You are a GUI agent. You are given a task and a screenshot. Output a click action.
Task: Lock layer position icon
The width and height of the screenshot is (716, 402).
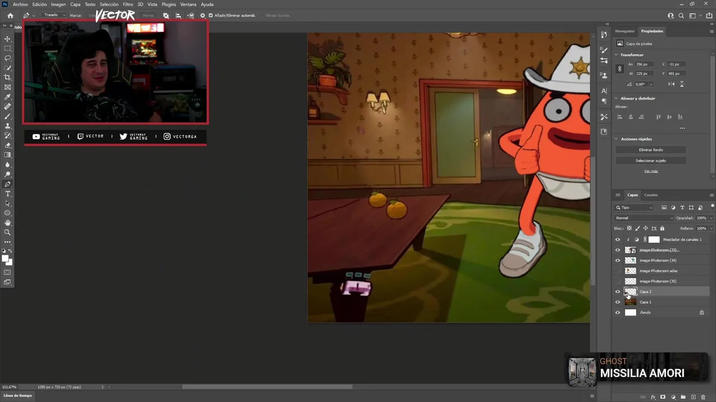[646, 228]
